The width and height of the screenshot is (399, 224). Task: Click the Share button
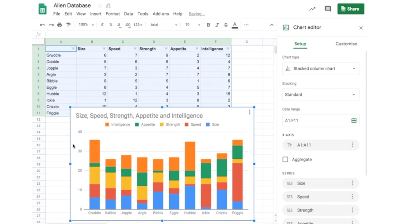[351, 9]
